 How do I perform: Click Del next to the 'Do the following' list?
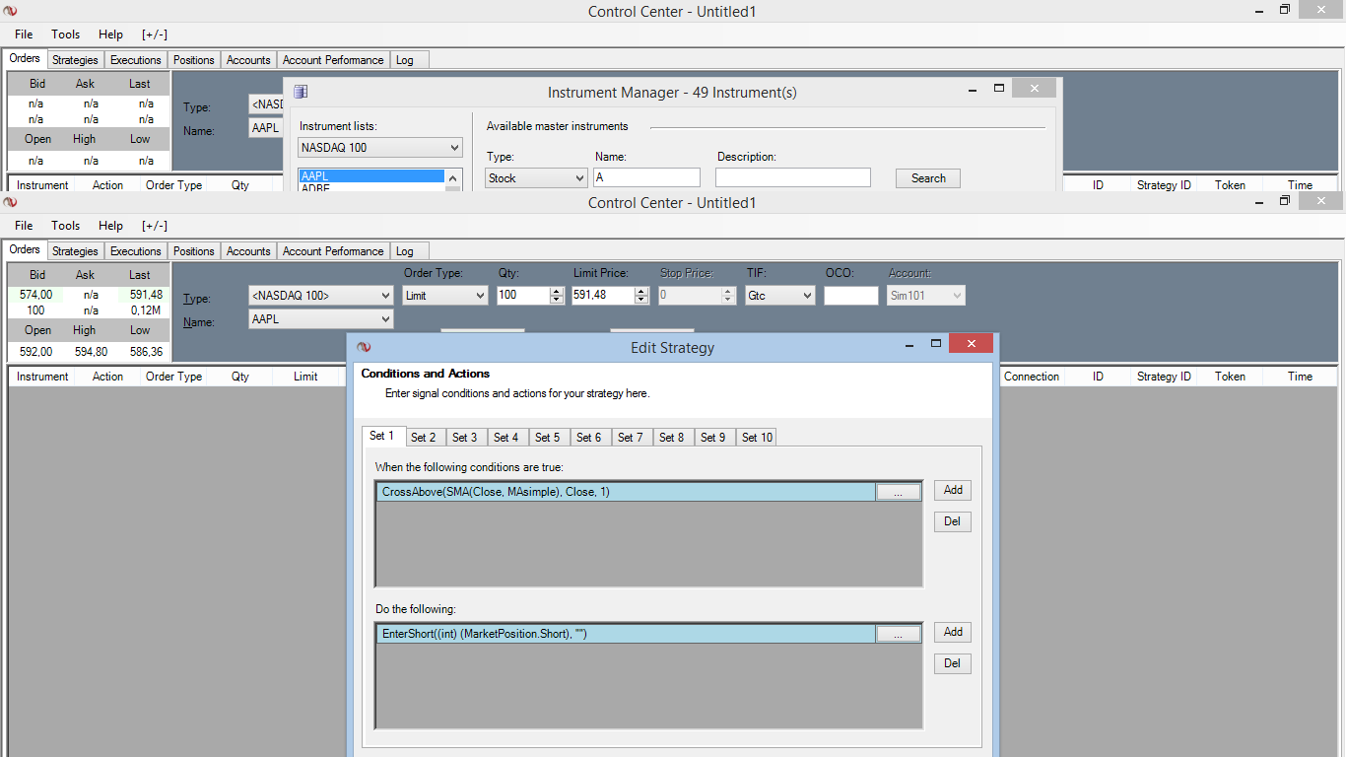953,663
